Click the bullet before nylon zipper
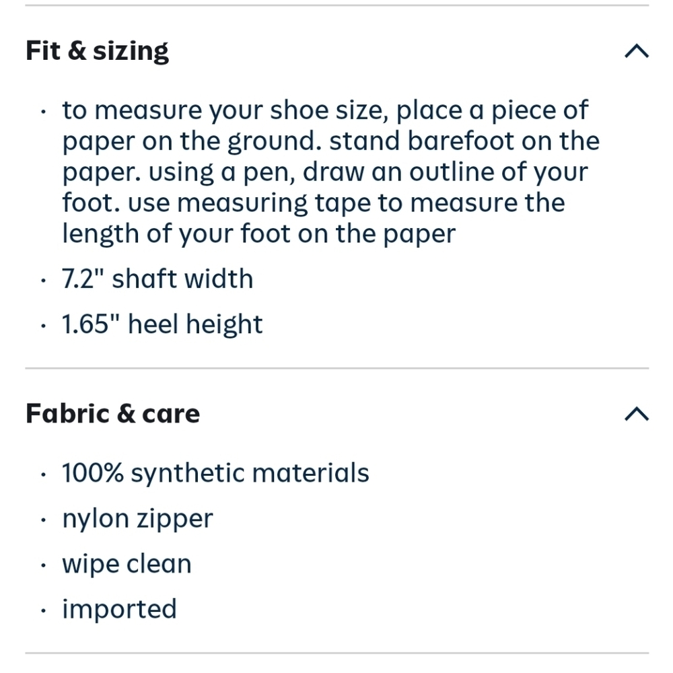The image size is (673, 673). click(43, 520)
